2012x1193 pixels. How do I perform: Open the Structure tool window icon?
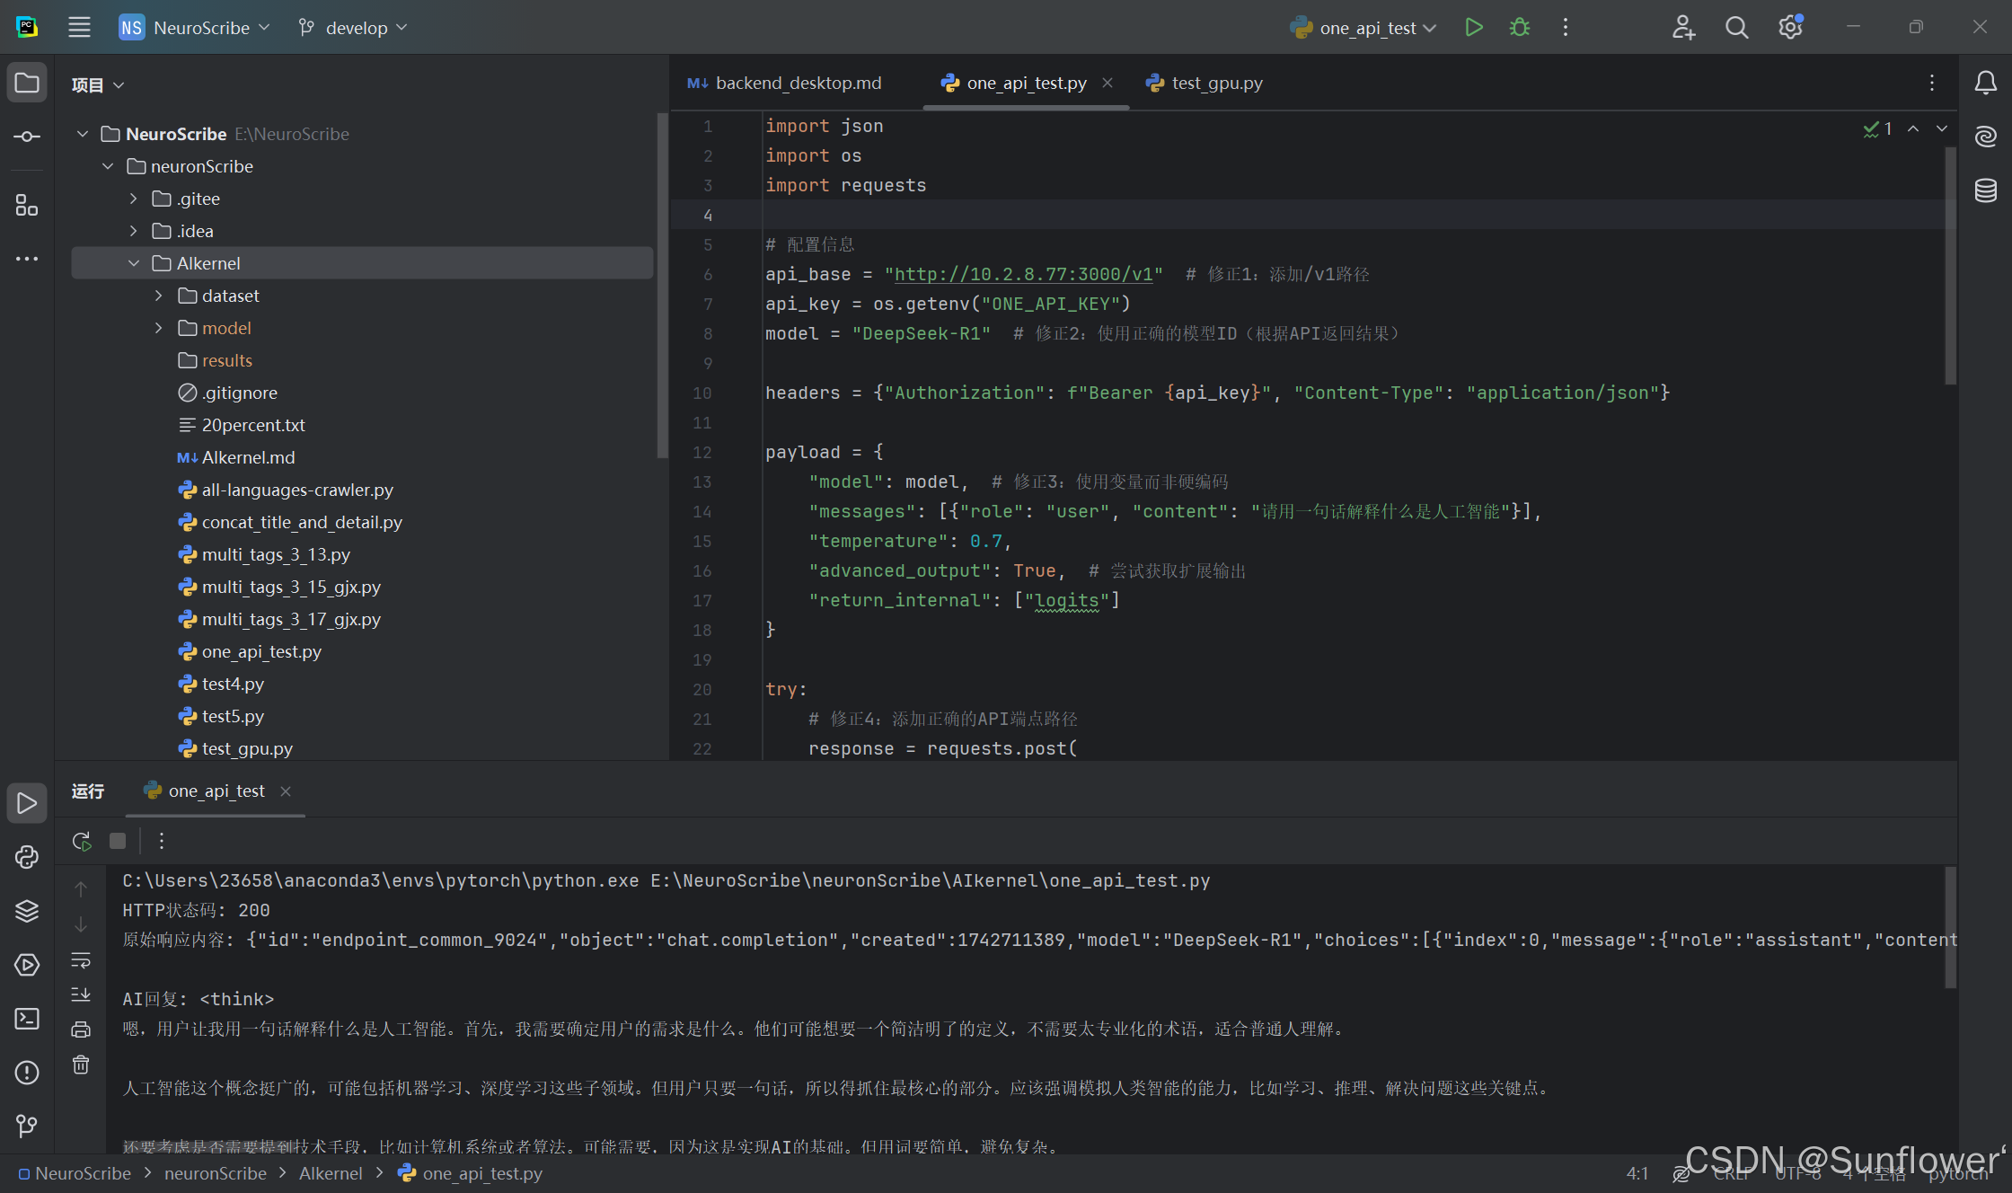click(x=27, y=206)
